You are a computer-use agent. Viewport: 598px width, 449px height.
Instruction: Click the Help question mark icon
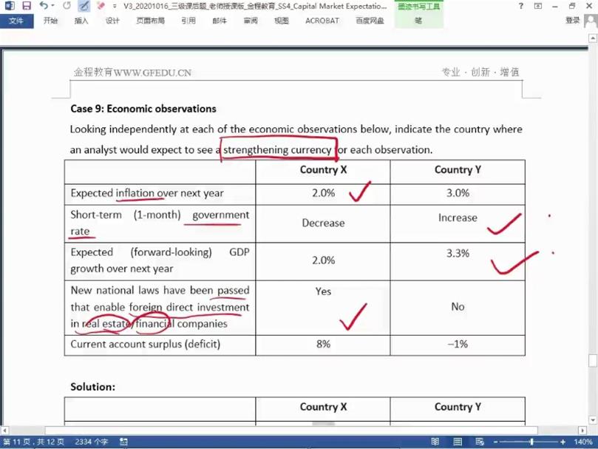tap(521, 6)
